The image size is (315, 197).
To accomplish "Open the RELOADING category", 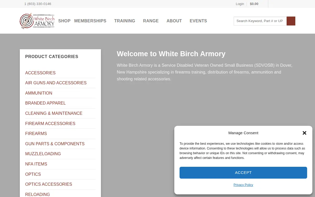I will (38, 194).
